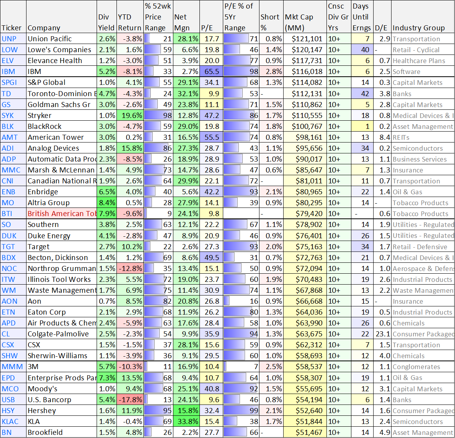Select Enterprise Prods' 7.3% dividend yield cell
The image size is (455, 438).
tap(107, 378)
